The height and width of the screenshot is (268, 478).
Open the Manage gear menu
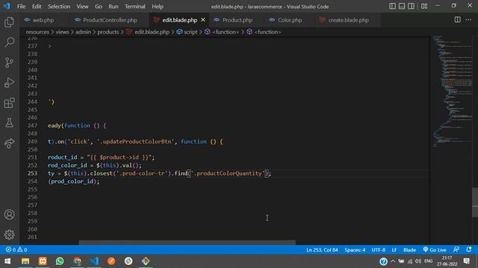click(9, 234)
